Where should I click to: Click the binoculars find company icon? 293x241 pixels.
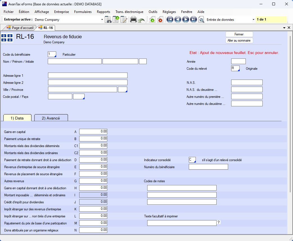point(108,20)
